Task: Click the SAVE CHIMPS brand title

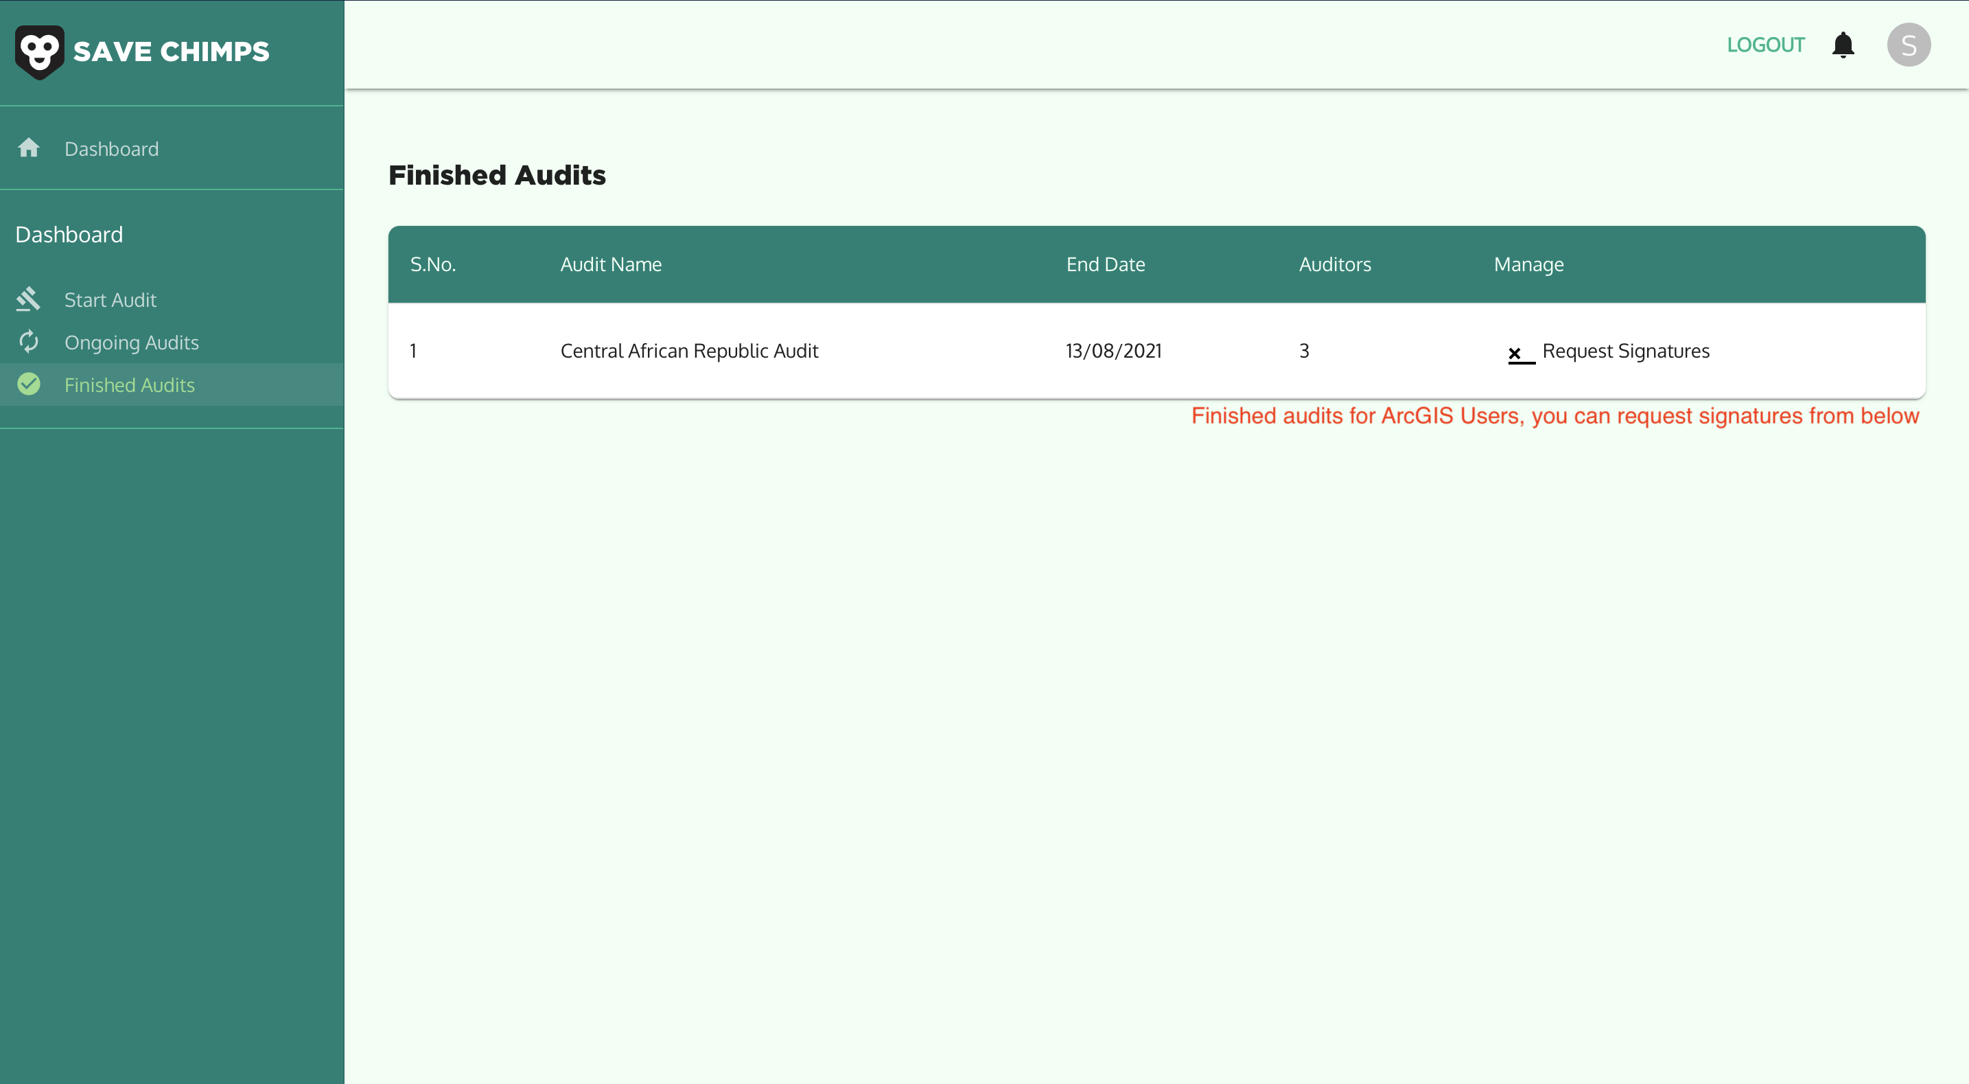Action: [171, 51]
